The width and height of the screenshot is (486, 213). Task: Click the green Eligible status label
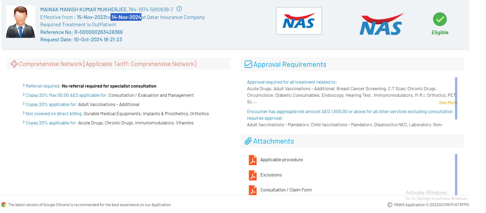[x=440, y=32]
